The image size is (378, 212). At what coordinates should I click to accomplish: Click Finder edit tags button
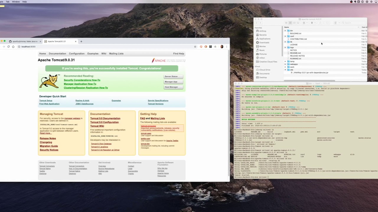pyautogui.click(x=327, y=23)
